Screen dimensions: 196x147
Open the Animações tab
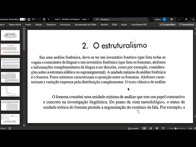click(x=65, y=24)
